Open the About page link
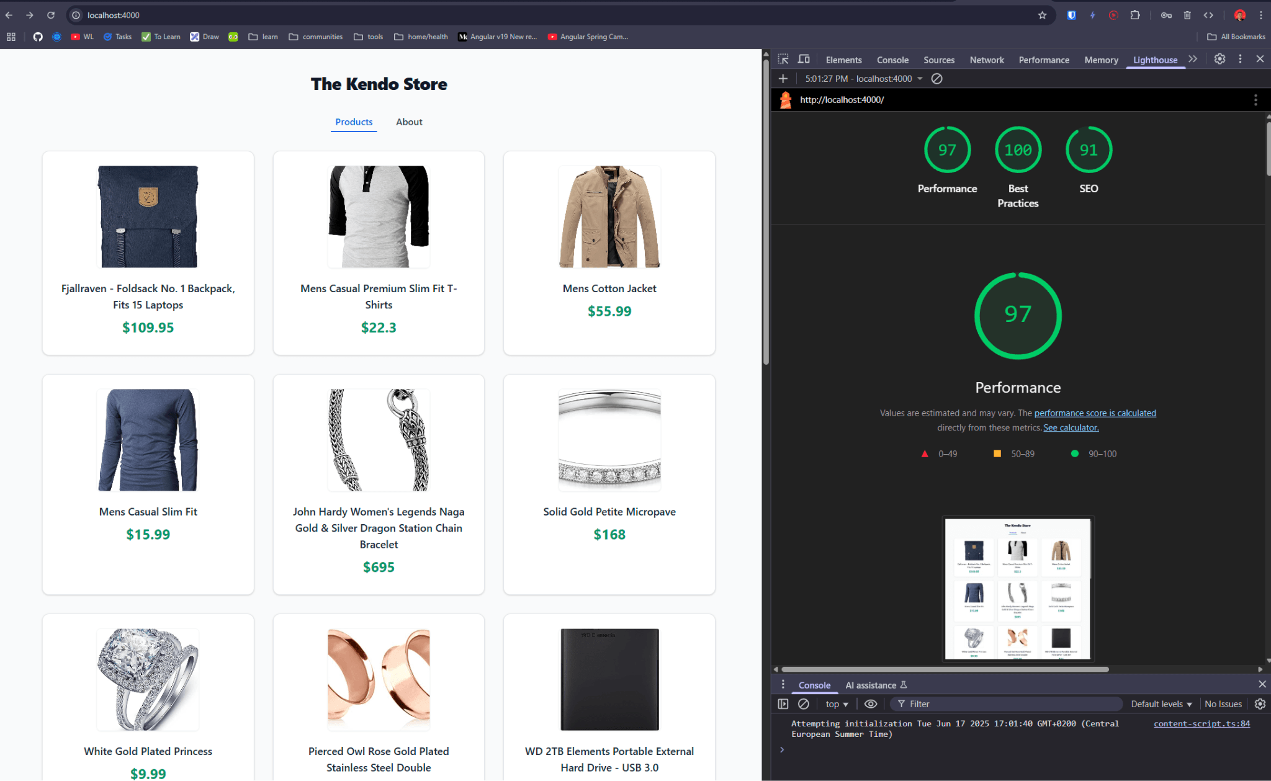The width and height of the screenshot is (1271, 781). pos(409,122)
